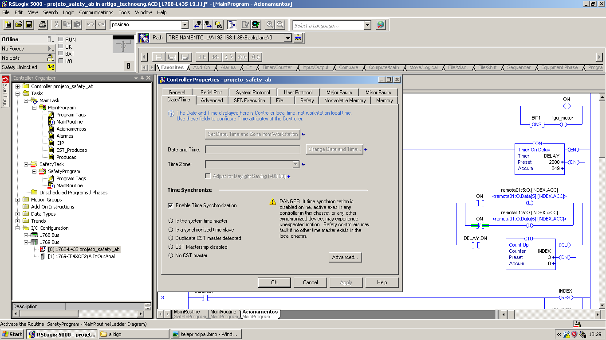Expand the 1768 Bus node
The height and width of the screenshot is (340, 606).
coord(26,235)
